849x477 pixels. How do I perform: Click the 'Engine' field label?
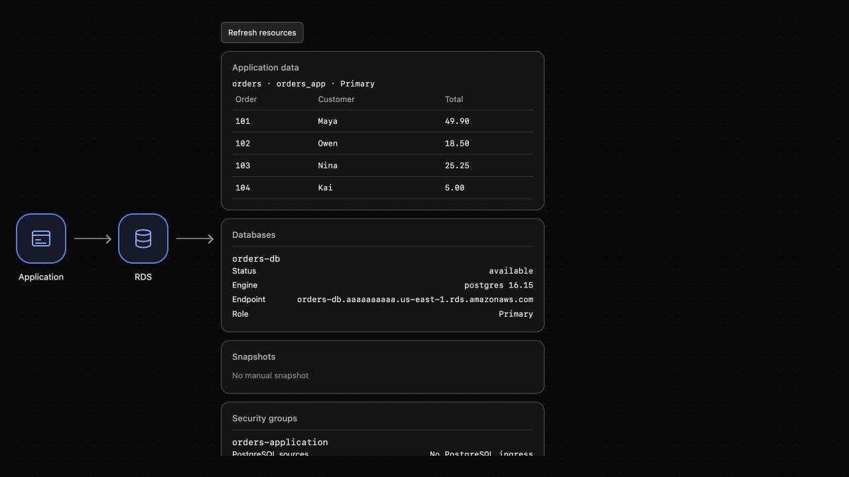pos(245,286)
